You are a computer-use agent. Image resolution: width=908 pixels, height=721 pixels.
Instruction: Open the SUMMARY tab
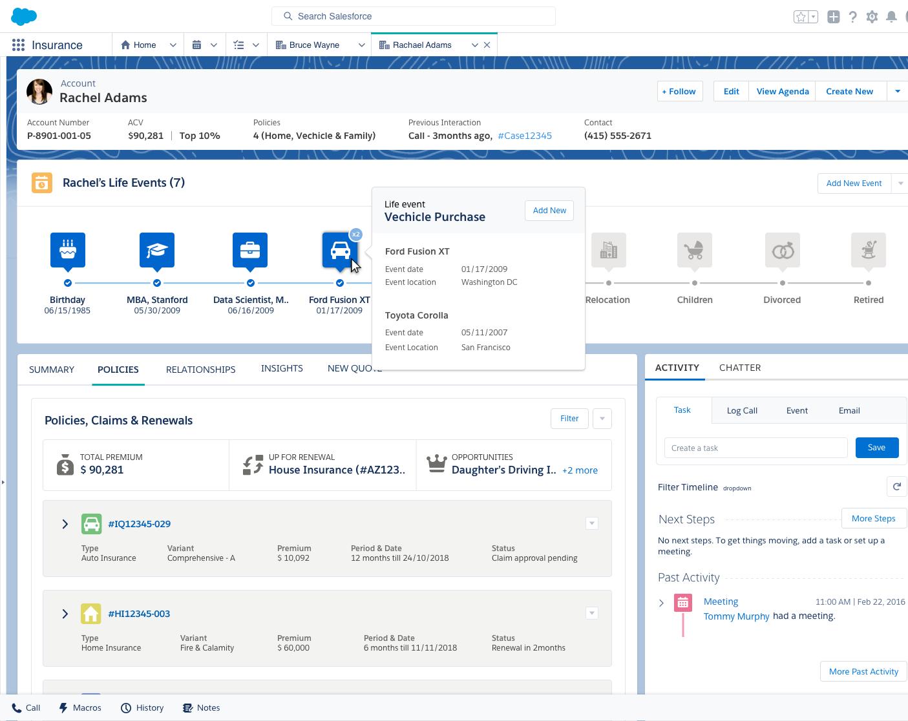[52, 370]
